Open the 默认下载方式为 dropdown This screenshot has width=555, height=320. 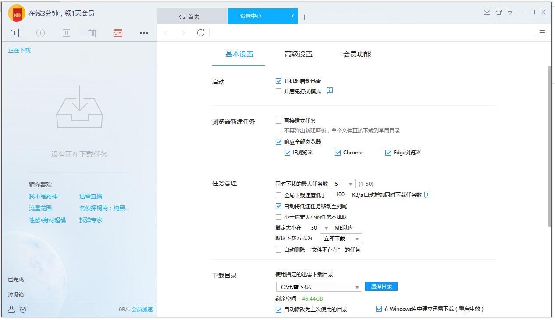[x=341, y=238]
